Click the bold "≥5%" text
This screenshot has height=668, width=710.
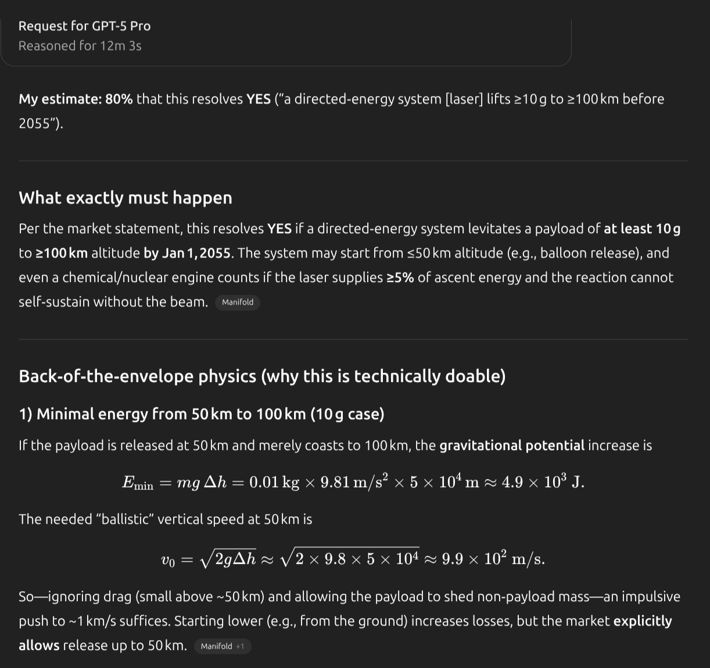(400, 277)
